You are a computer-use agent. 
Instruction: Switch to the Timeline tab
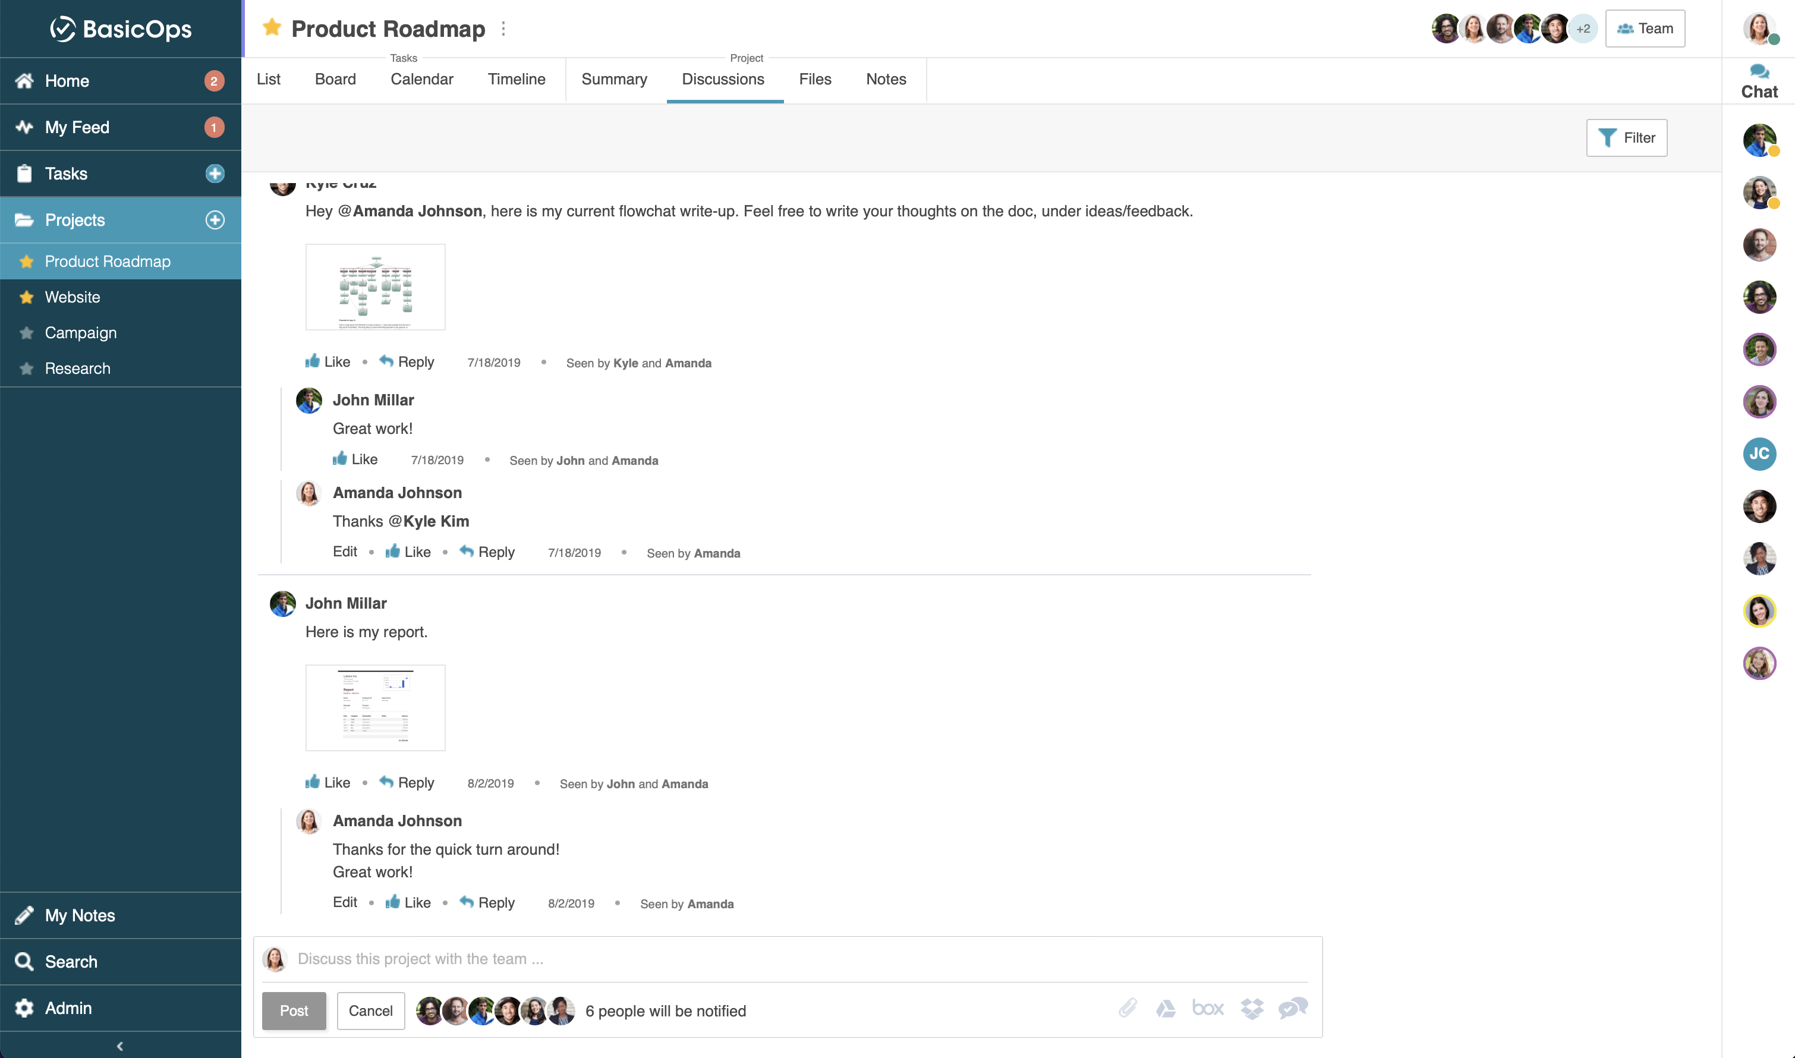516,79
